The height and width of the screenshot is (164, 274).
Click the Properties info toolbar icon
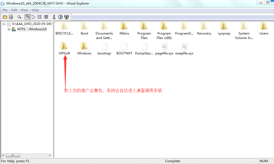[54, 17]
